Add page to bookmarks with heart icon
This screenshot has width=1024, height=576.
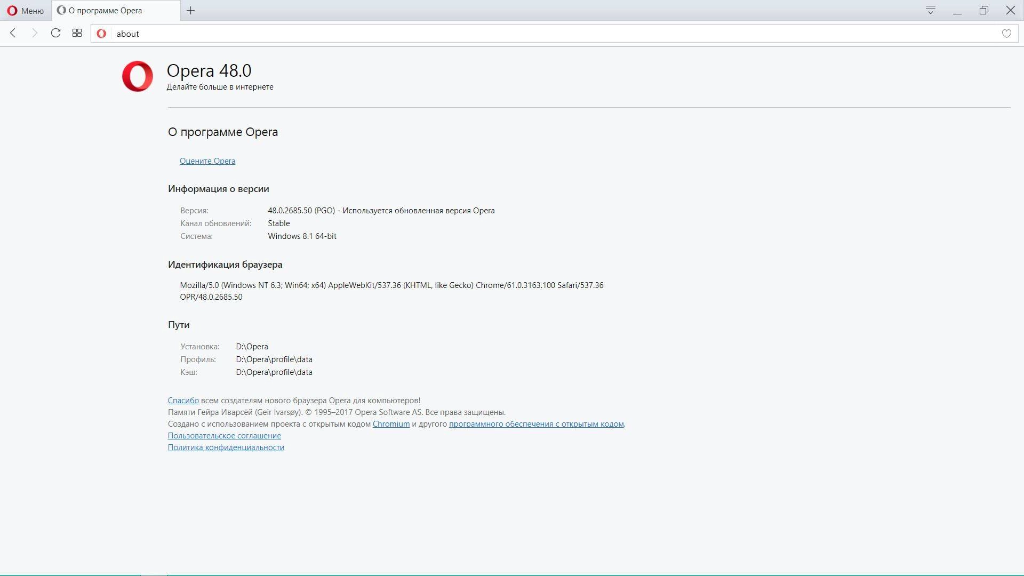pos(1006,34)
